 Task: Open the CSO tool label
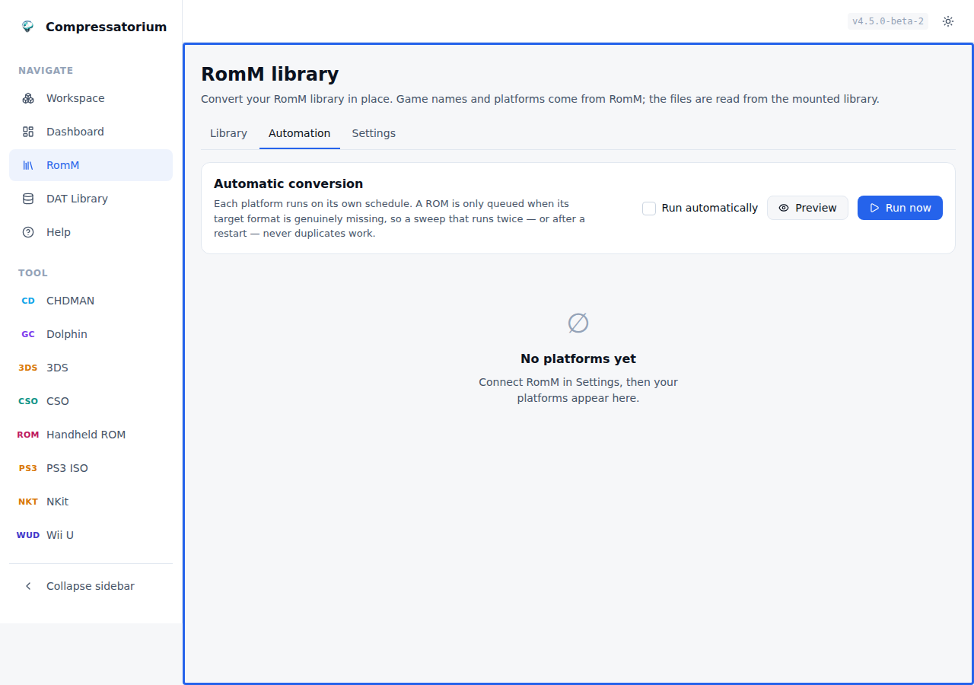58,401
